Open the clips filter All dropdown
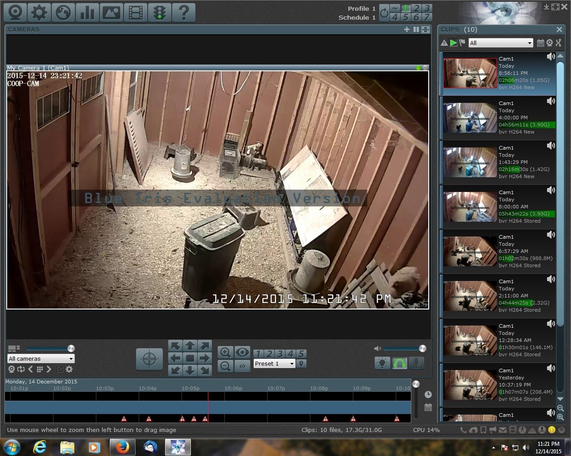The width and height of the screenshot is (571, 456). [x=501, y=43]
